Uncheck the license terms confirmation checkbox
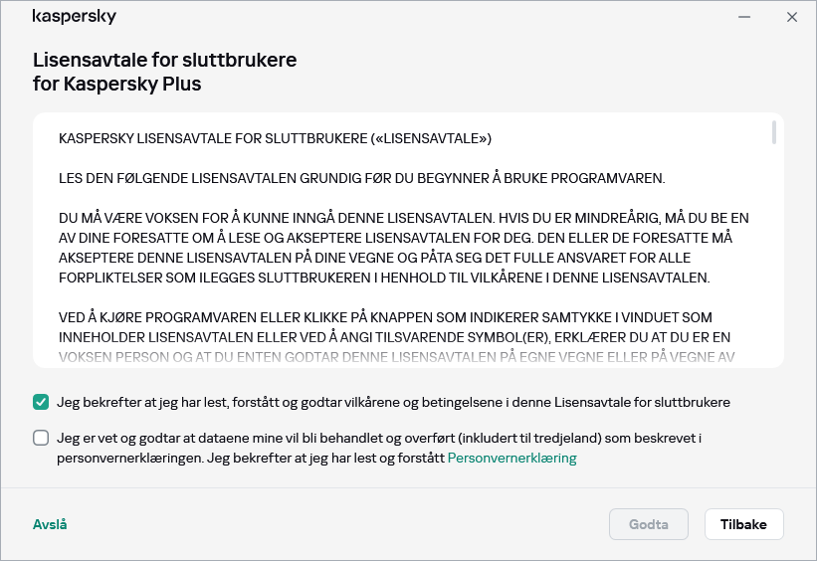The height and width of the screenshot is (561, 817). 41,403
